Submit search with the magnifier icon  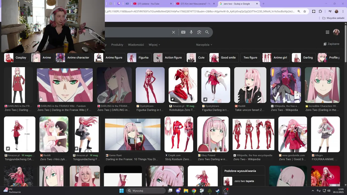(207, 32)
